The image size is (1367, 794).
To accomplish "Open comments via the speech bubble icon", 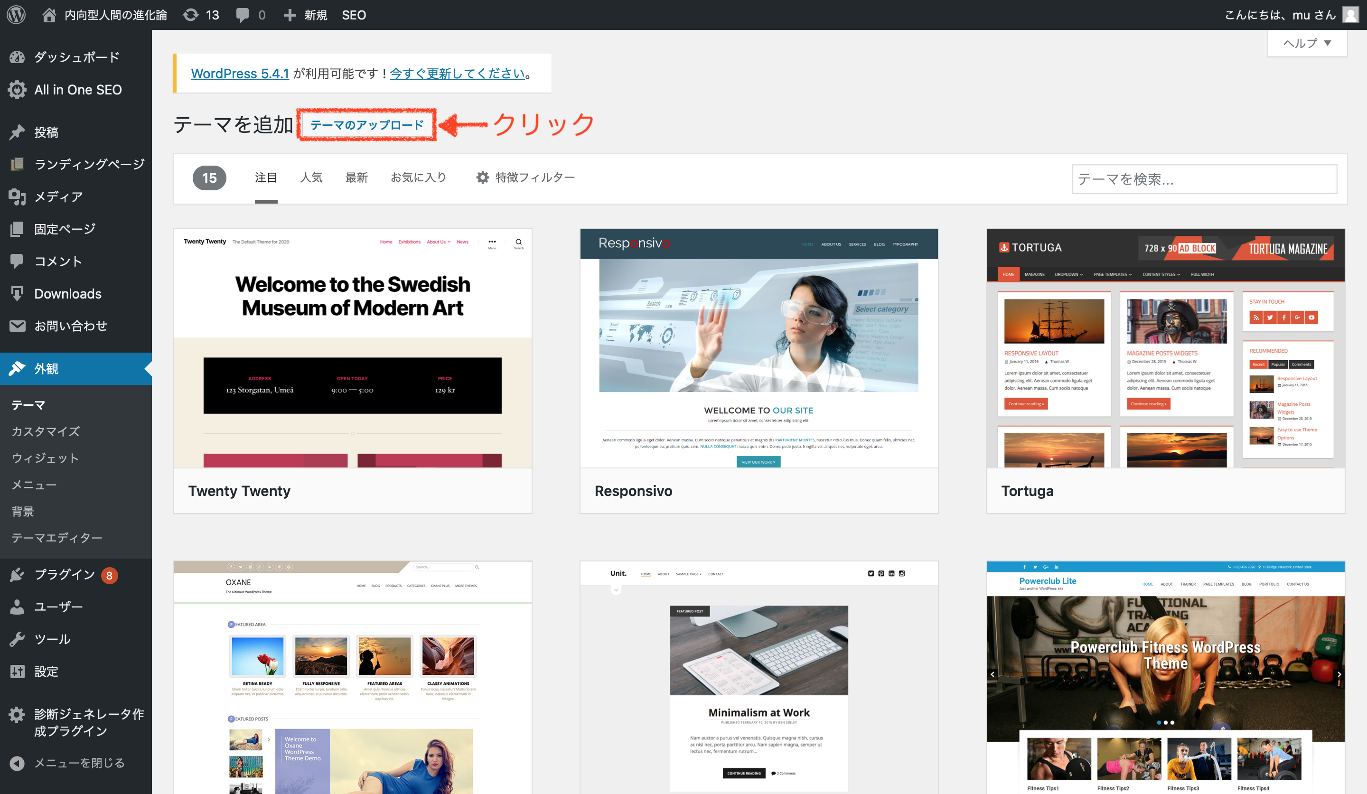I will click(x=243, y=15).
